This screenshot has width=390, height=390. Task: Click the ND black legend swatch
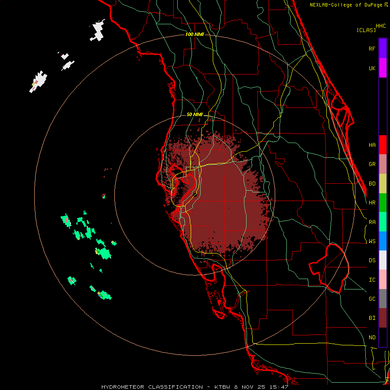click(x=383, y=337)
